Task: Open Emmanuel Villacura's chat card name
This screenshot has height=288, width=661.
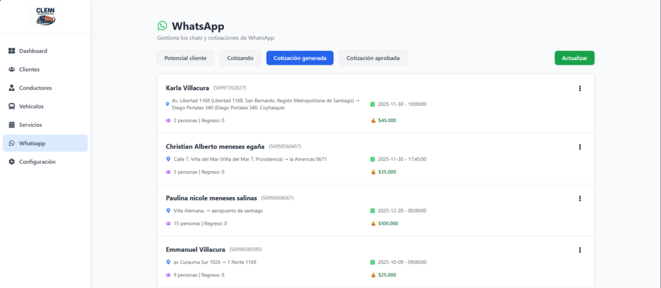Action: point(196,250)
